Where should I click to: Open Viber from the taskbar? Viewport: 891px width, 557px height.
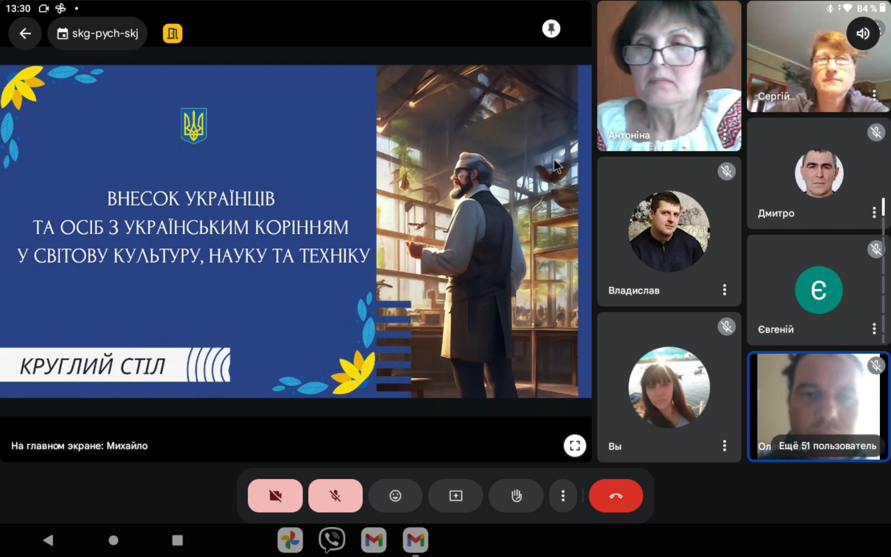coord(332,540)
